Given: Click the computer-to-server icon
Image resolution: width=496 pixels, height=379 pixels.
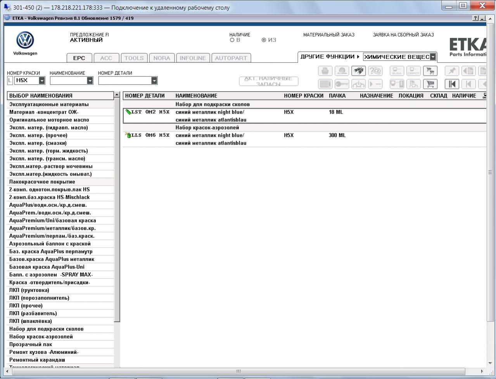Looking at the screenshot, I should [397, 84].
